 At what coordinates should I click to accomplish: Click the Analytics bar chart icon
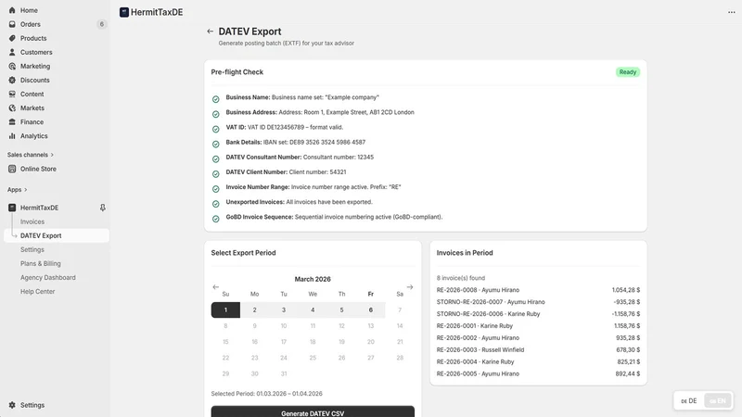coord(12,135)
